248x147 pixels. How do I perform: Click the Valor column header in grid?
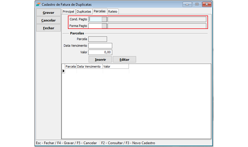115,66
